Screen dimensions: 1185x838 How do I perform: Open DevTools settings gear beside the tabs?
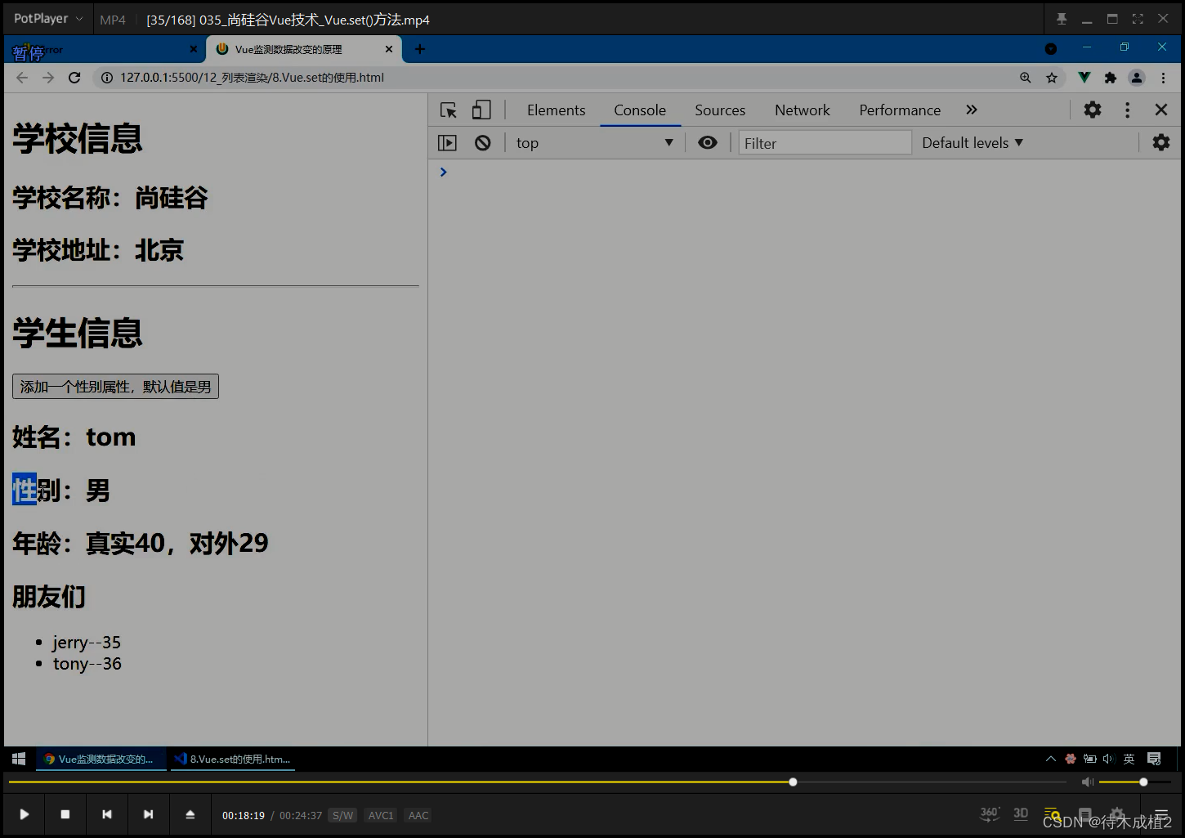tap(1093, 110)
